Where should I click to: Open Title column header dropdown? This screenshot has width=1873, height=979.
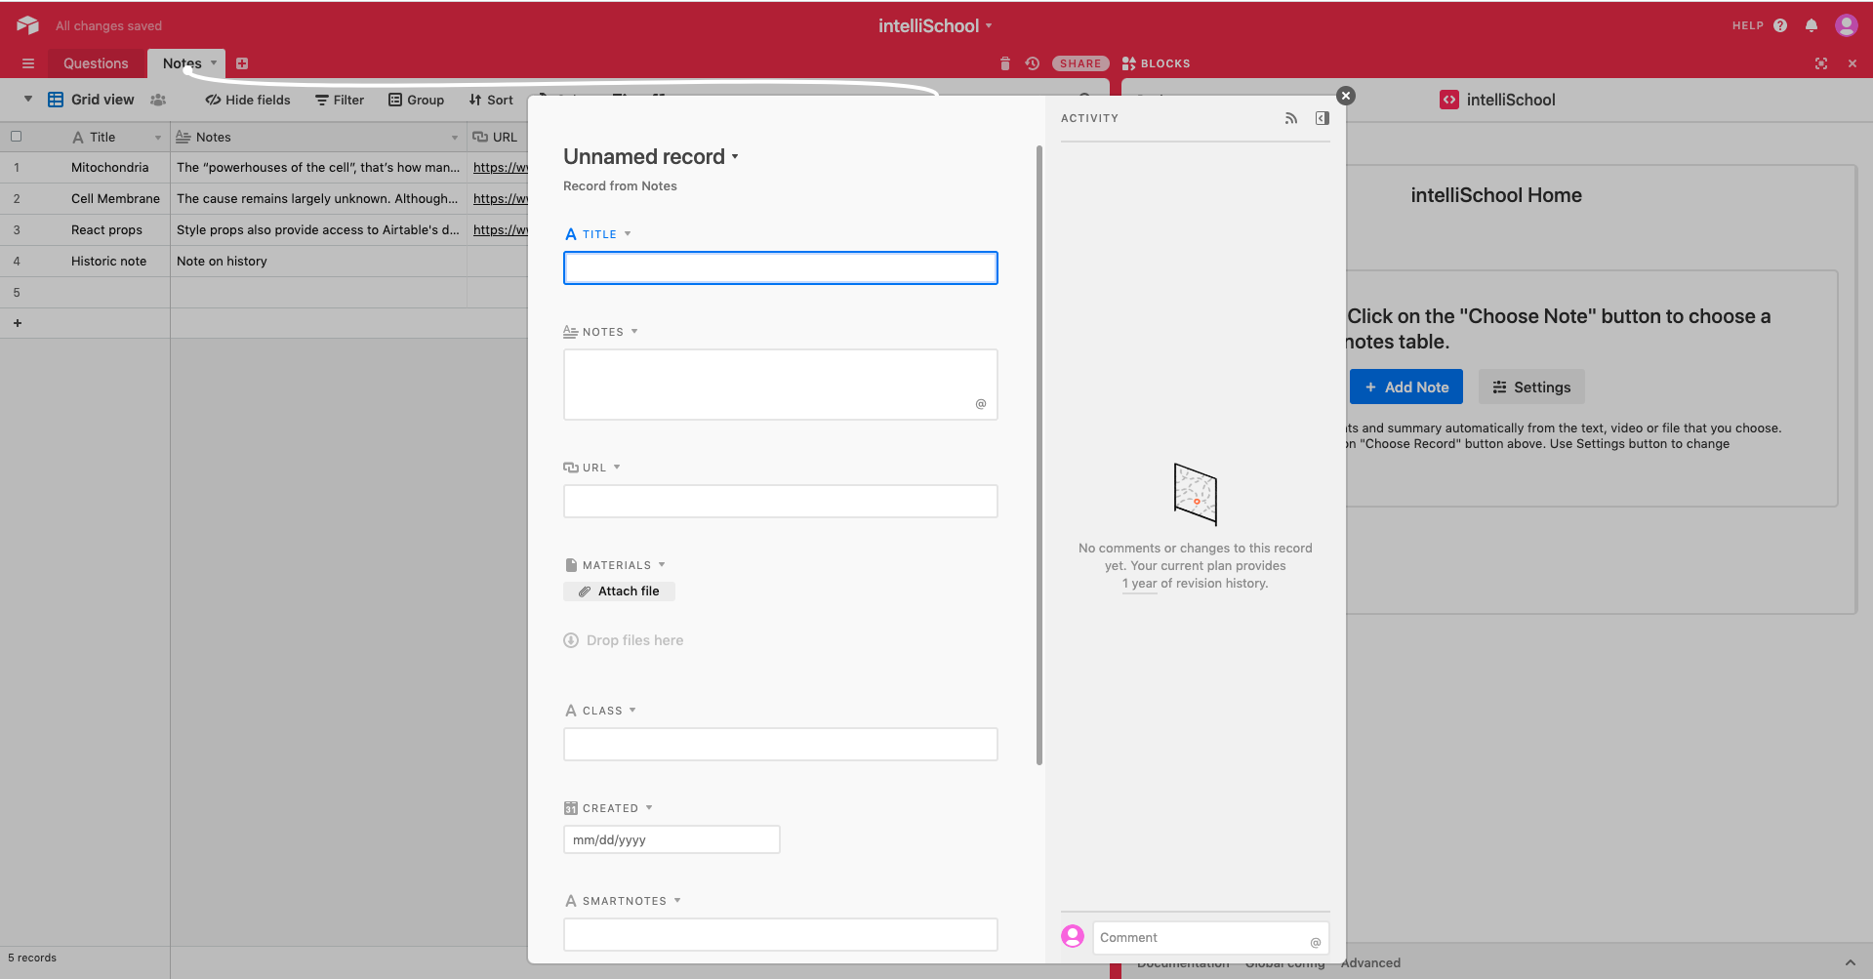click(158, 138)
